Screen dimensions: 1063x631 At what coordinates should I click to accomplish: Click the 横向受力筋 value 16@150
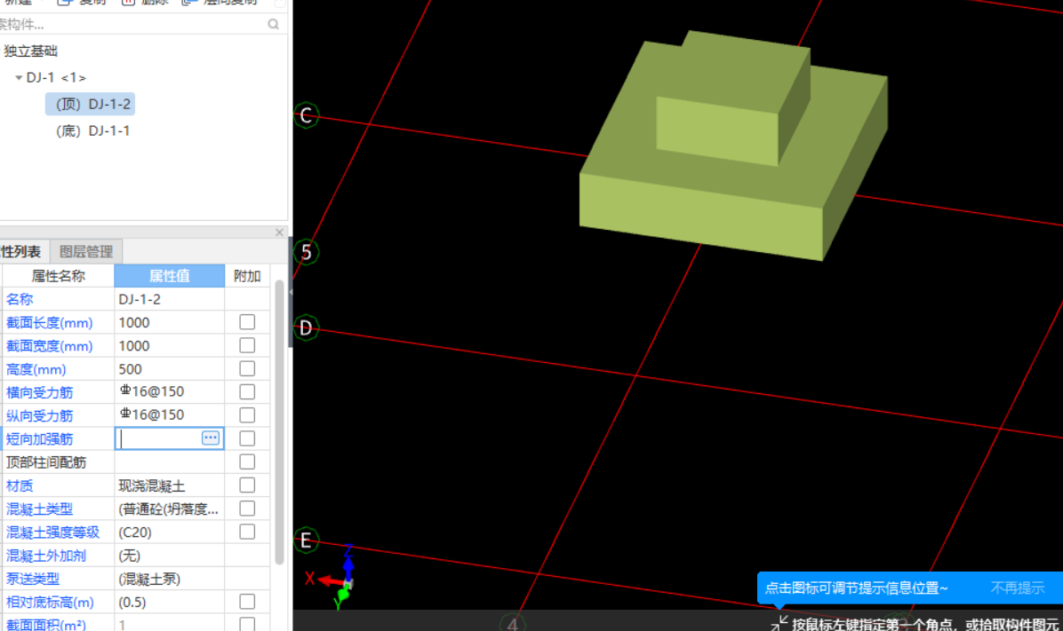(170, 392)
